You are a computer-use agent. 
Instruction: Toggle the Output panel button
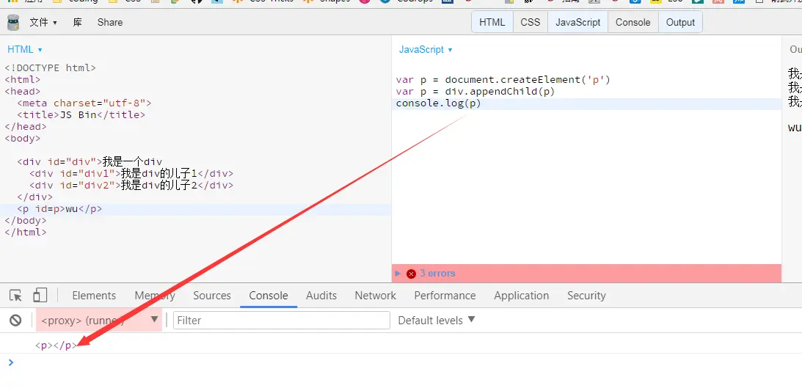click(680, 23)
